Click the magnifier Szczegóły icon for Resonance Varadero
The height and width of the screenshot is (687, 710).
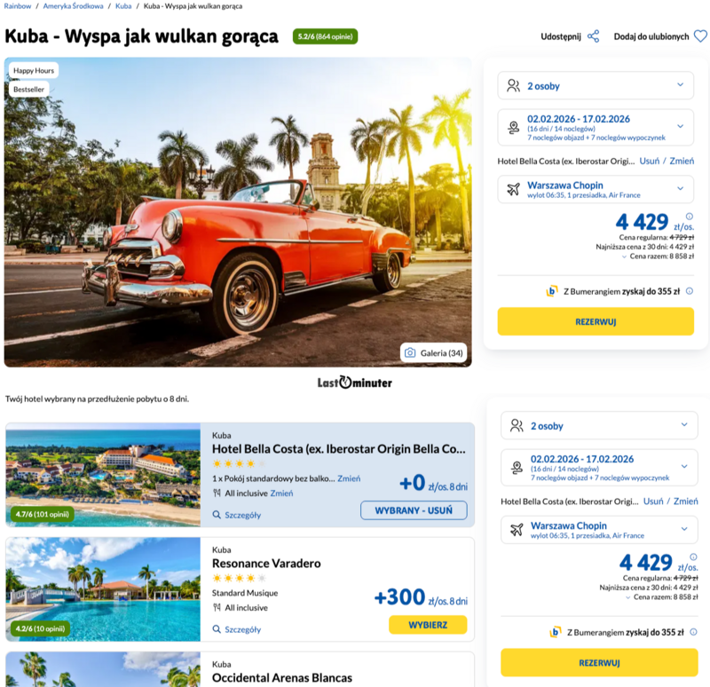click(217, 629)
